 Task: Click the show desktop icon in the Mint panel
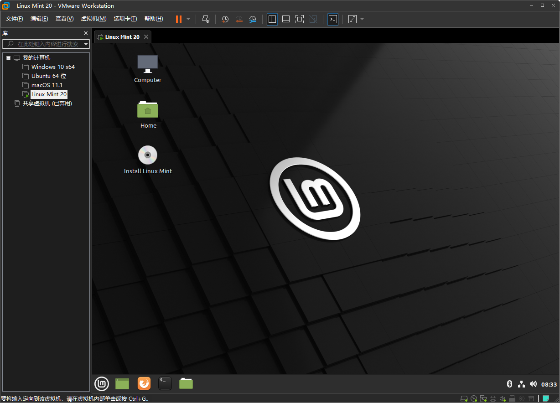(x=122, y=384)
